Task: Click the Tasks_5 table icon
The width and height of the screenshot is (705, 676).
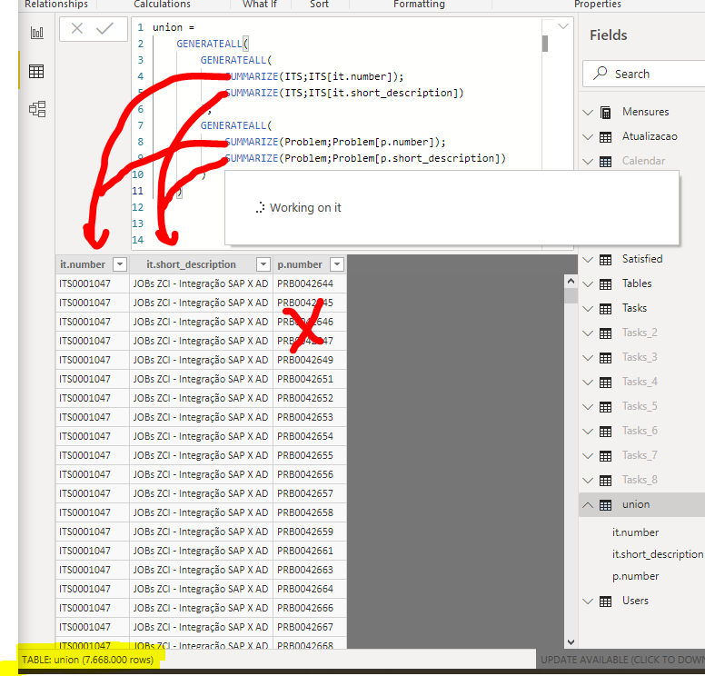Action: pyautogui.click(x=606, y=407)
